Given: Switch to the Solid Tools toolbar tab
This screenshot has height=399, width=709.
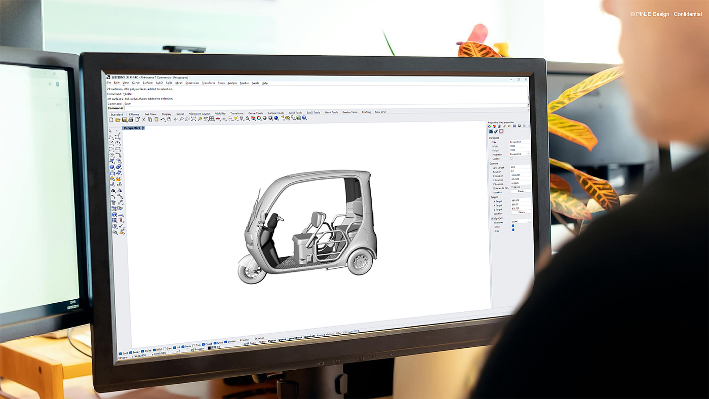Looking at the screenshot, I should (x=295, y=113).
